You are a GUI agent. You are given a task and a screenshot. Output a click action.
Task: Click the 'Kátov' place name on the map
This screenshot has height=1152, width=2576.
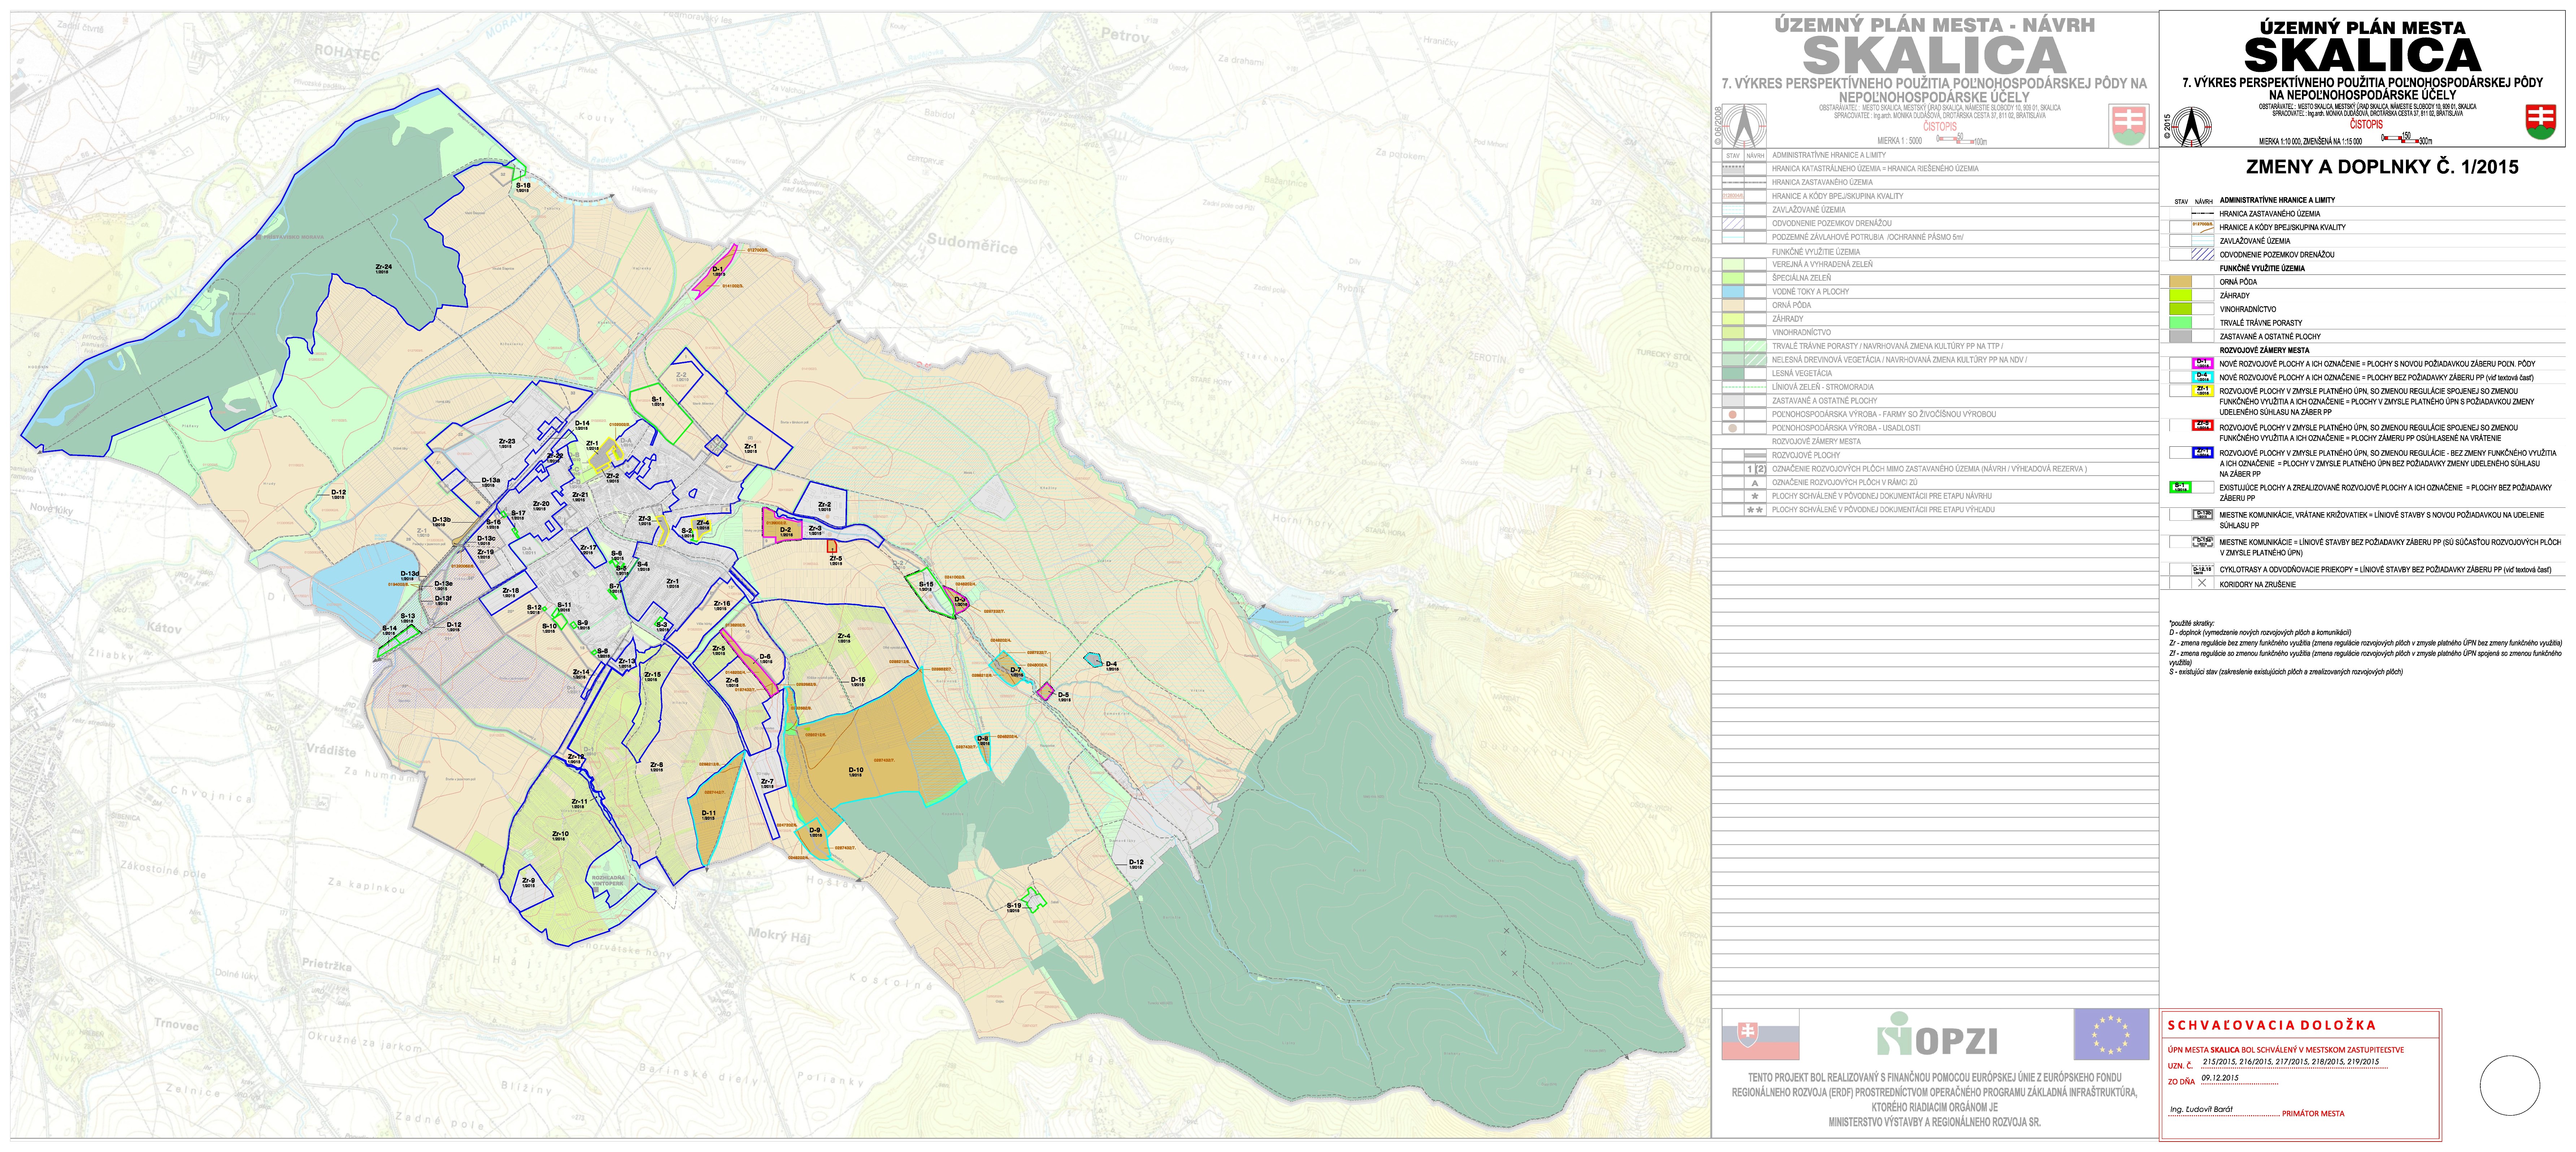[x=164, y=628]
